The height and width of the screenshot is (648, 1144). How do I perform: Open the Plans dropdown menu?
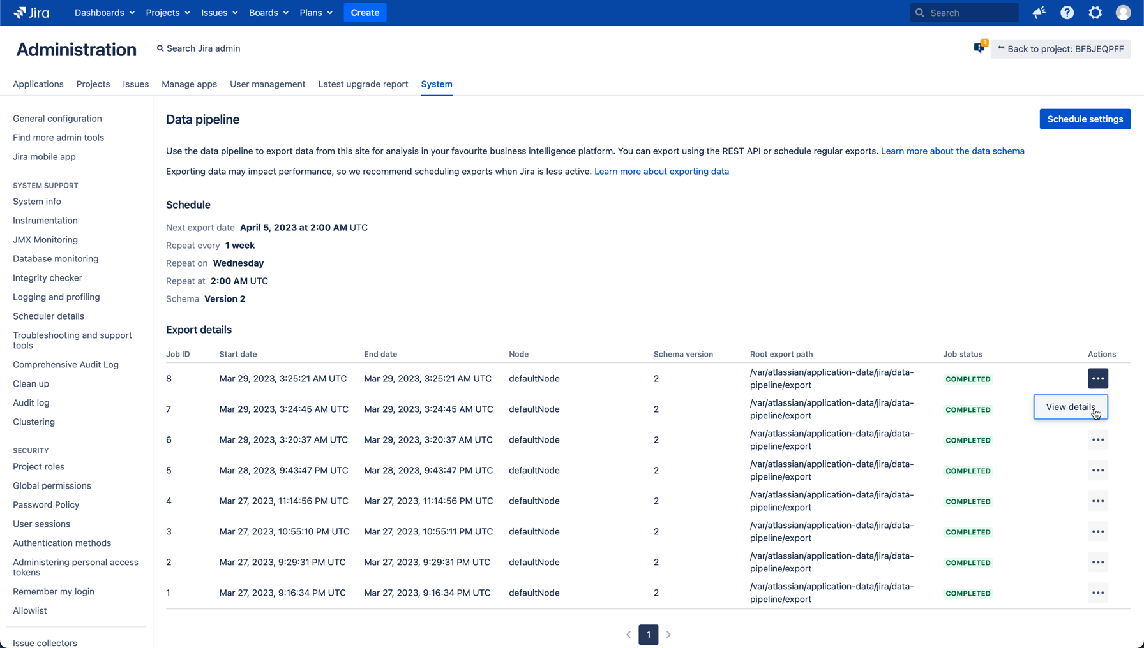[315, 13]
